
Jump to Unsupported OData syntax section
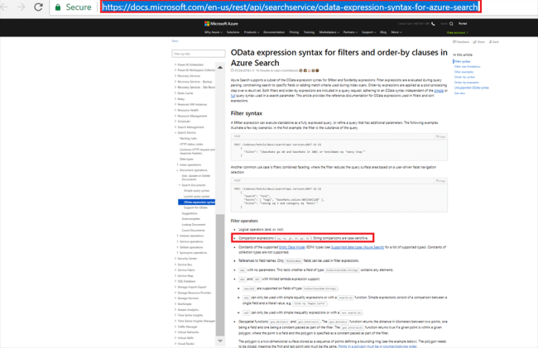click(472, 88)
